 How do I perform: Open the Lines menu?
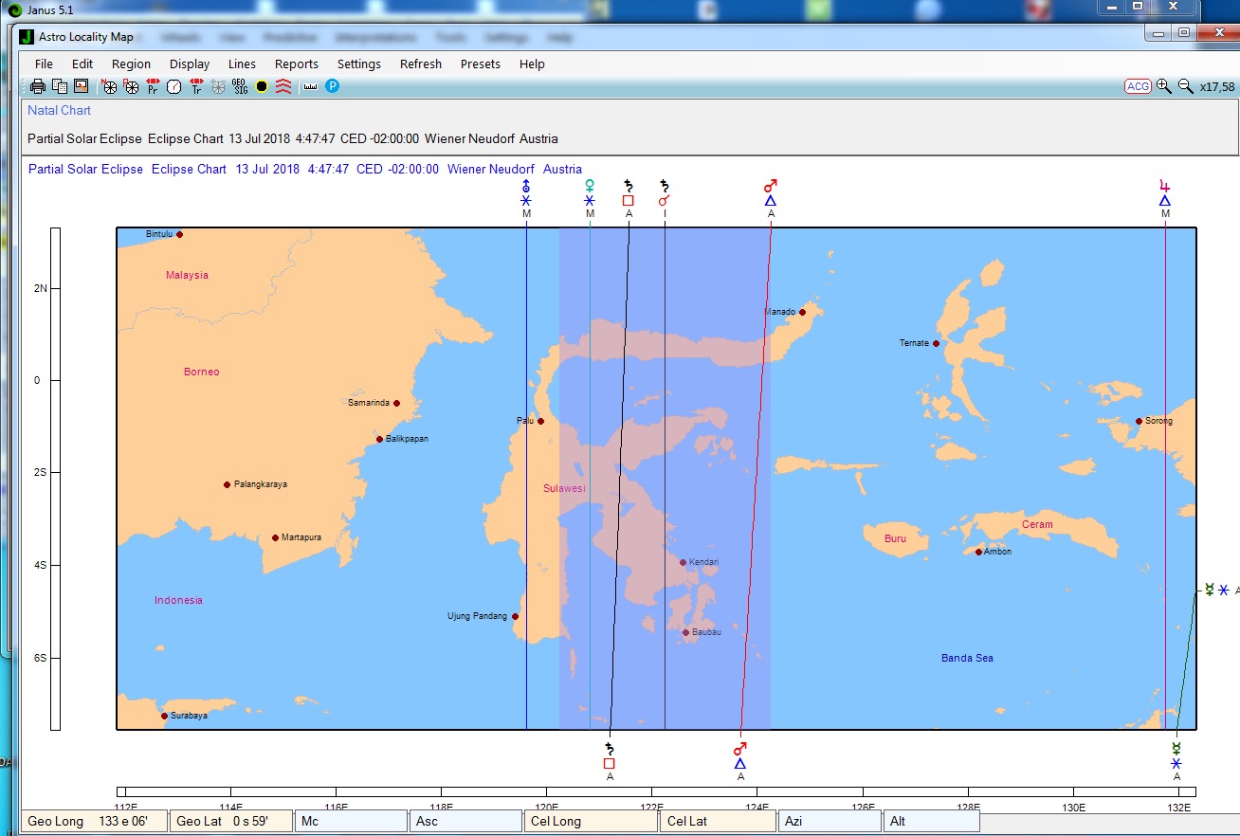pyautogui.click(x=242, y=64)
